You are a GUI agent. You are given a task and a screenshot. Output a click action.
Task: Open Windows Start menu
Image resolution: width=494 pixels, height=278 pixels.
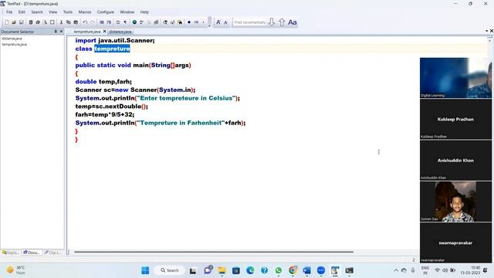pyautogui.click(x=145, y=270)
